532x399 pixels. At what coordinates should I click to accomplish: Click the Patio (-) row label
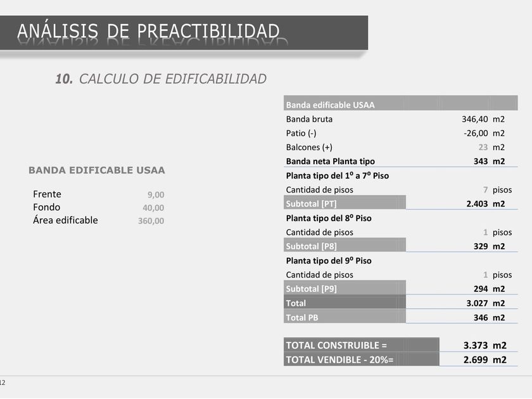pos(301,134)
